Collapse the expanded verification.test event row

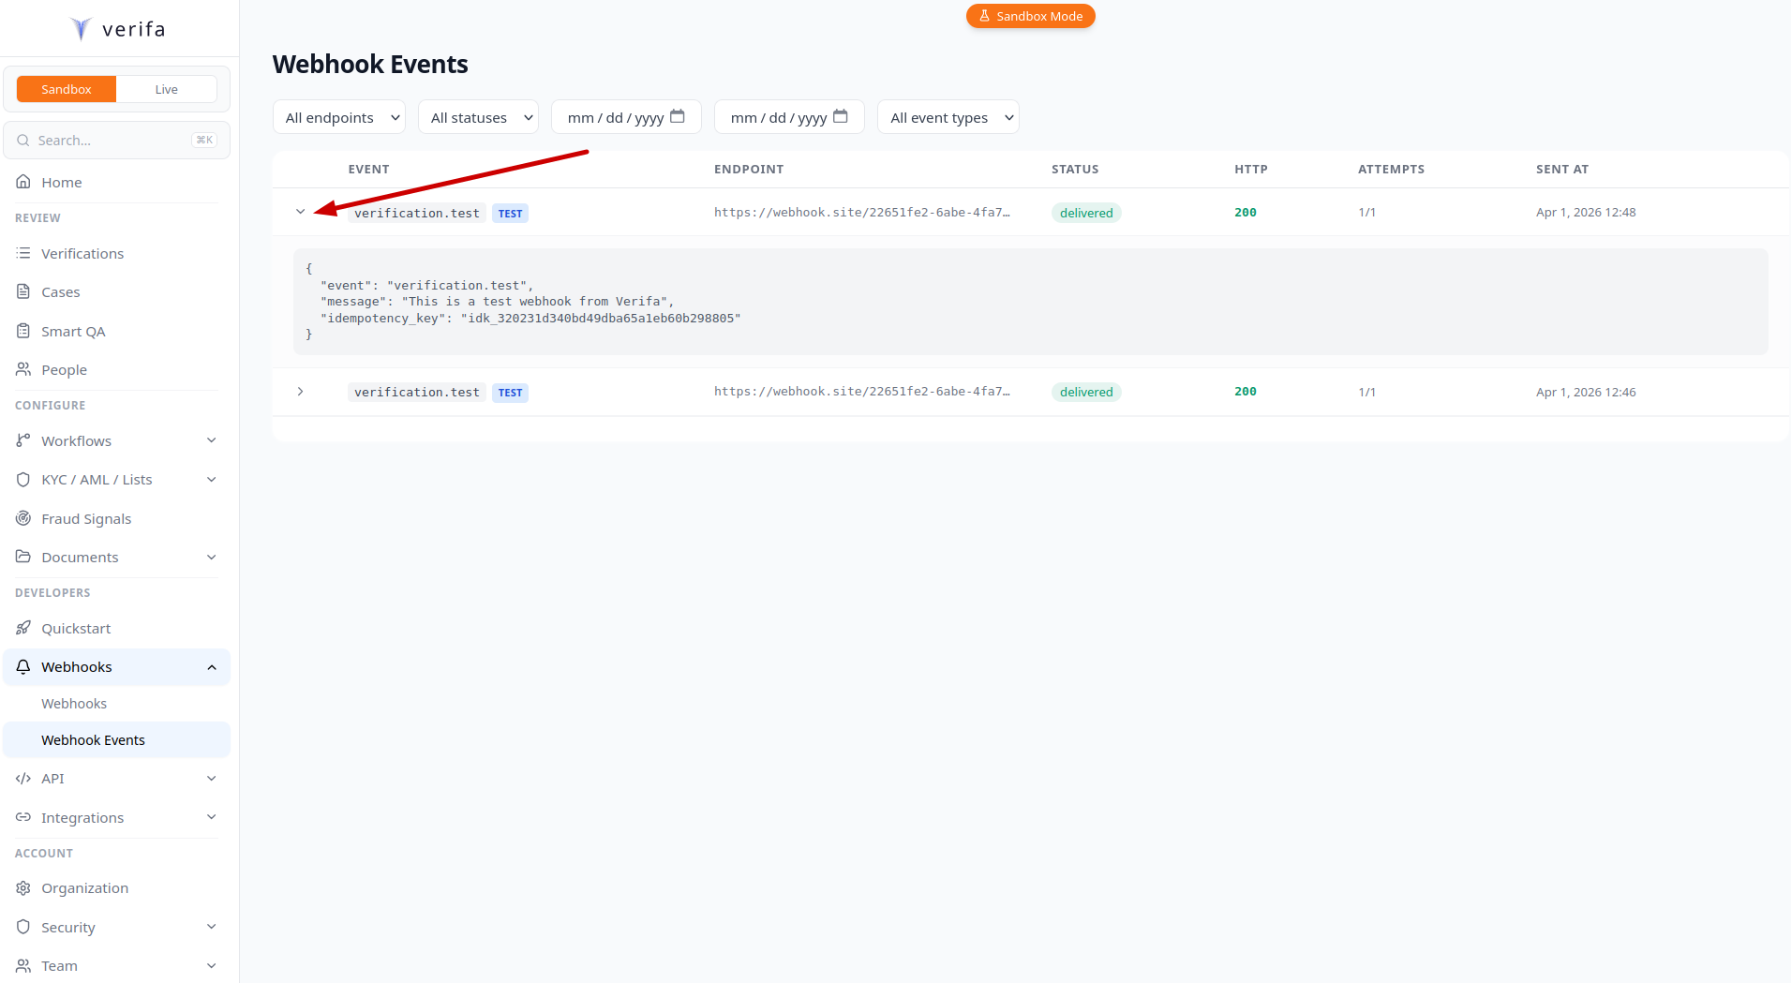tap(300, 212)
